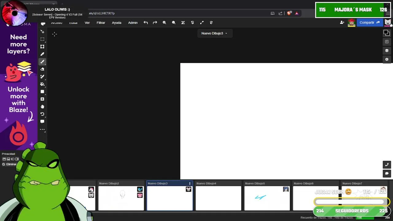
Task: Select the rectangle shape tool
Action: click(42, 91)
